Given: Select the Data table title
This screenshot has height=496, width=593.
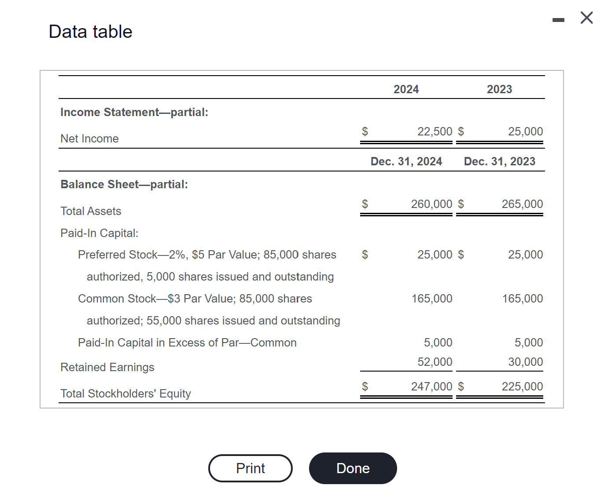Looking at the screenshot, I should click(x=90, y=31).
